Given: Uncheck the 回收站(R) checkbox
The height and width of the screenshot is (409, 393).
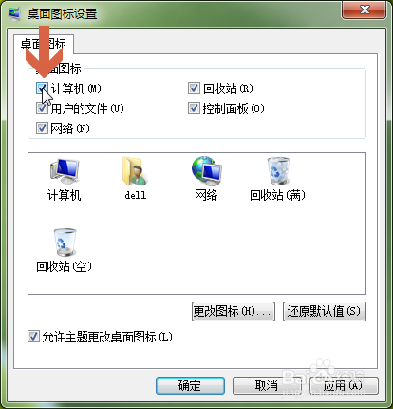Looking at the screenshot, I should pos(194,88).
